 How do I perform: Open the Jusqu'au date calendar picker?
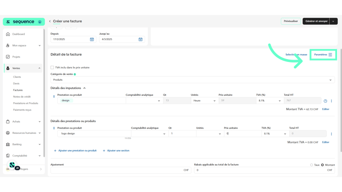click(141, 39)
